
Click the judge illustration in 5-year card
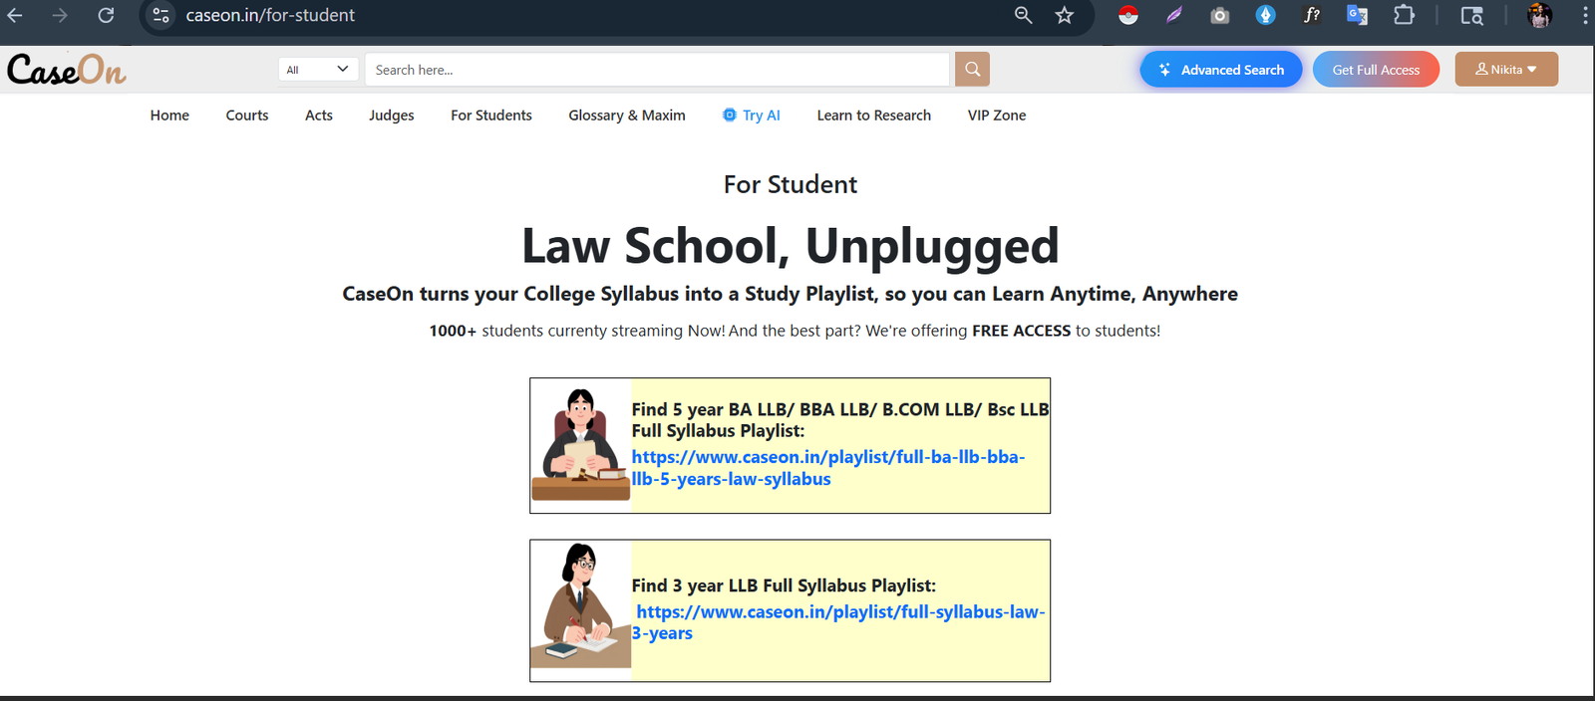[x=580, y=445]
